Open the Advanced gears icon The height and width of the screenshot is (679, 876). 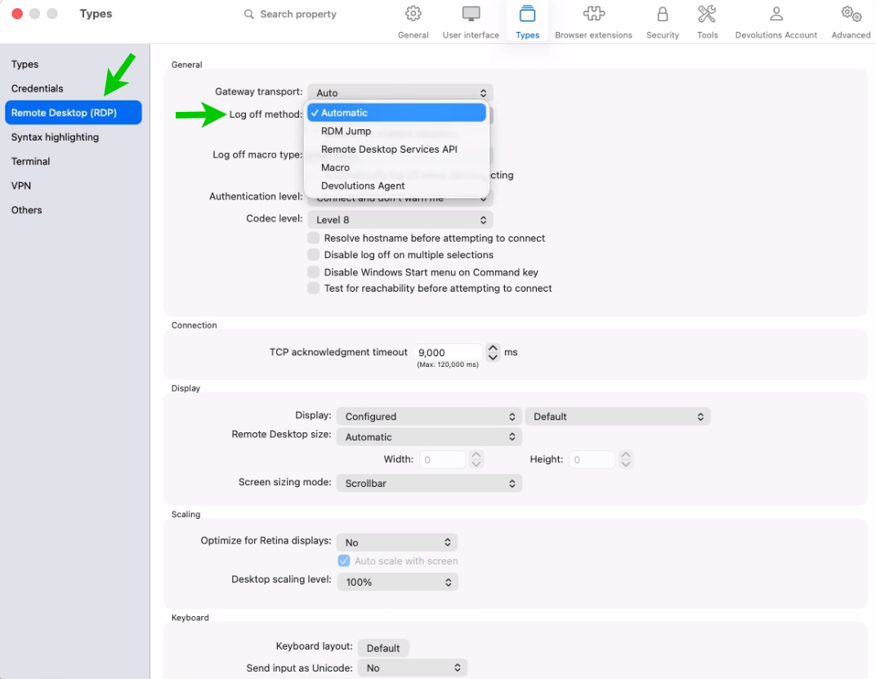851,15
